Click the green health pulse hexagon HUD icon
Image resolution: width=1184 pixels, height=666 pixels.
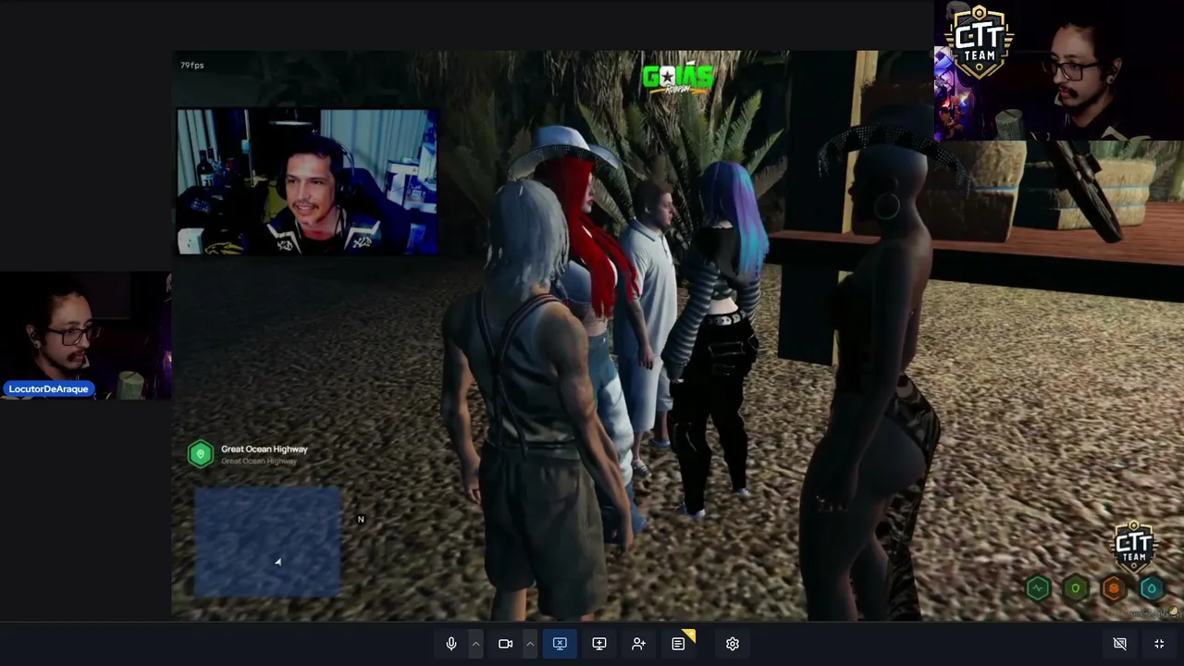tap(1038, 588)
